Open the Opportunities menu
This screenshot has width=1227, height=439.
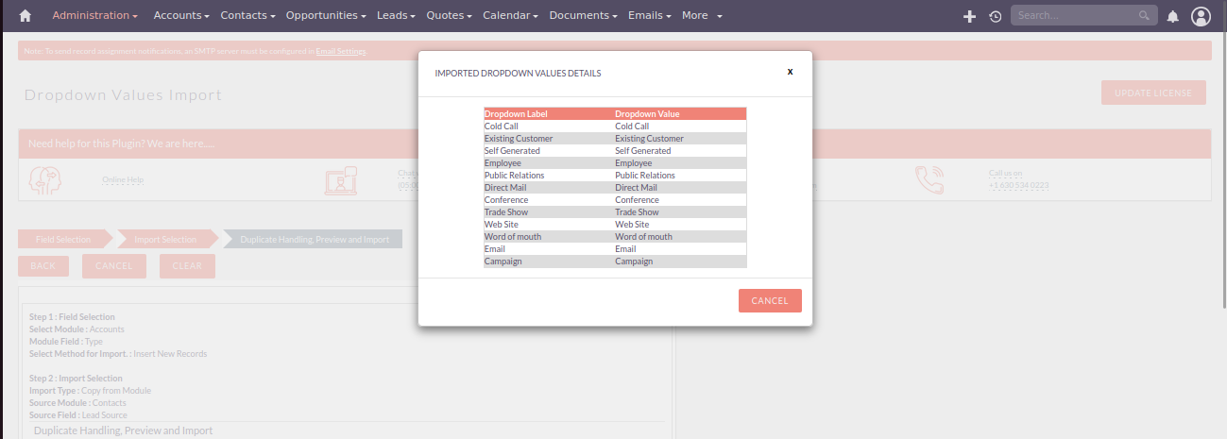click(x=326, y=16)
